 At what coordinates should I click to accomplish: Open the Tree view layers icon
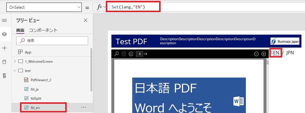point(4,34)
